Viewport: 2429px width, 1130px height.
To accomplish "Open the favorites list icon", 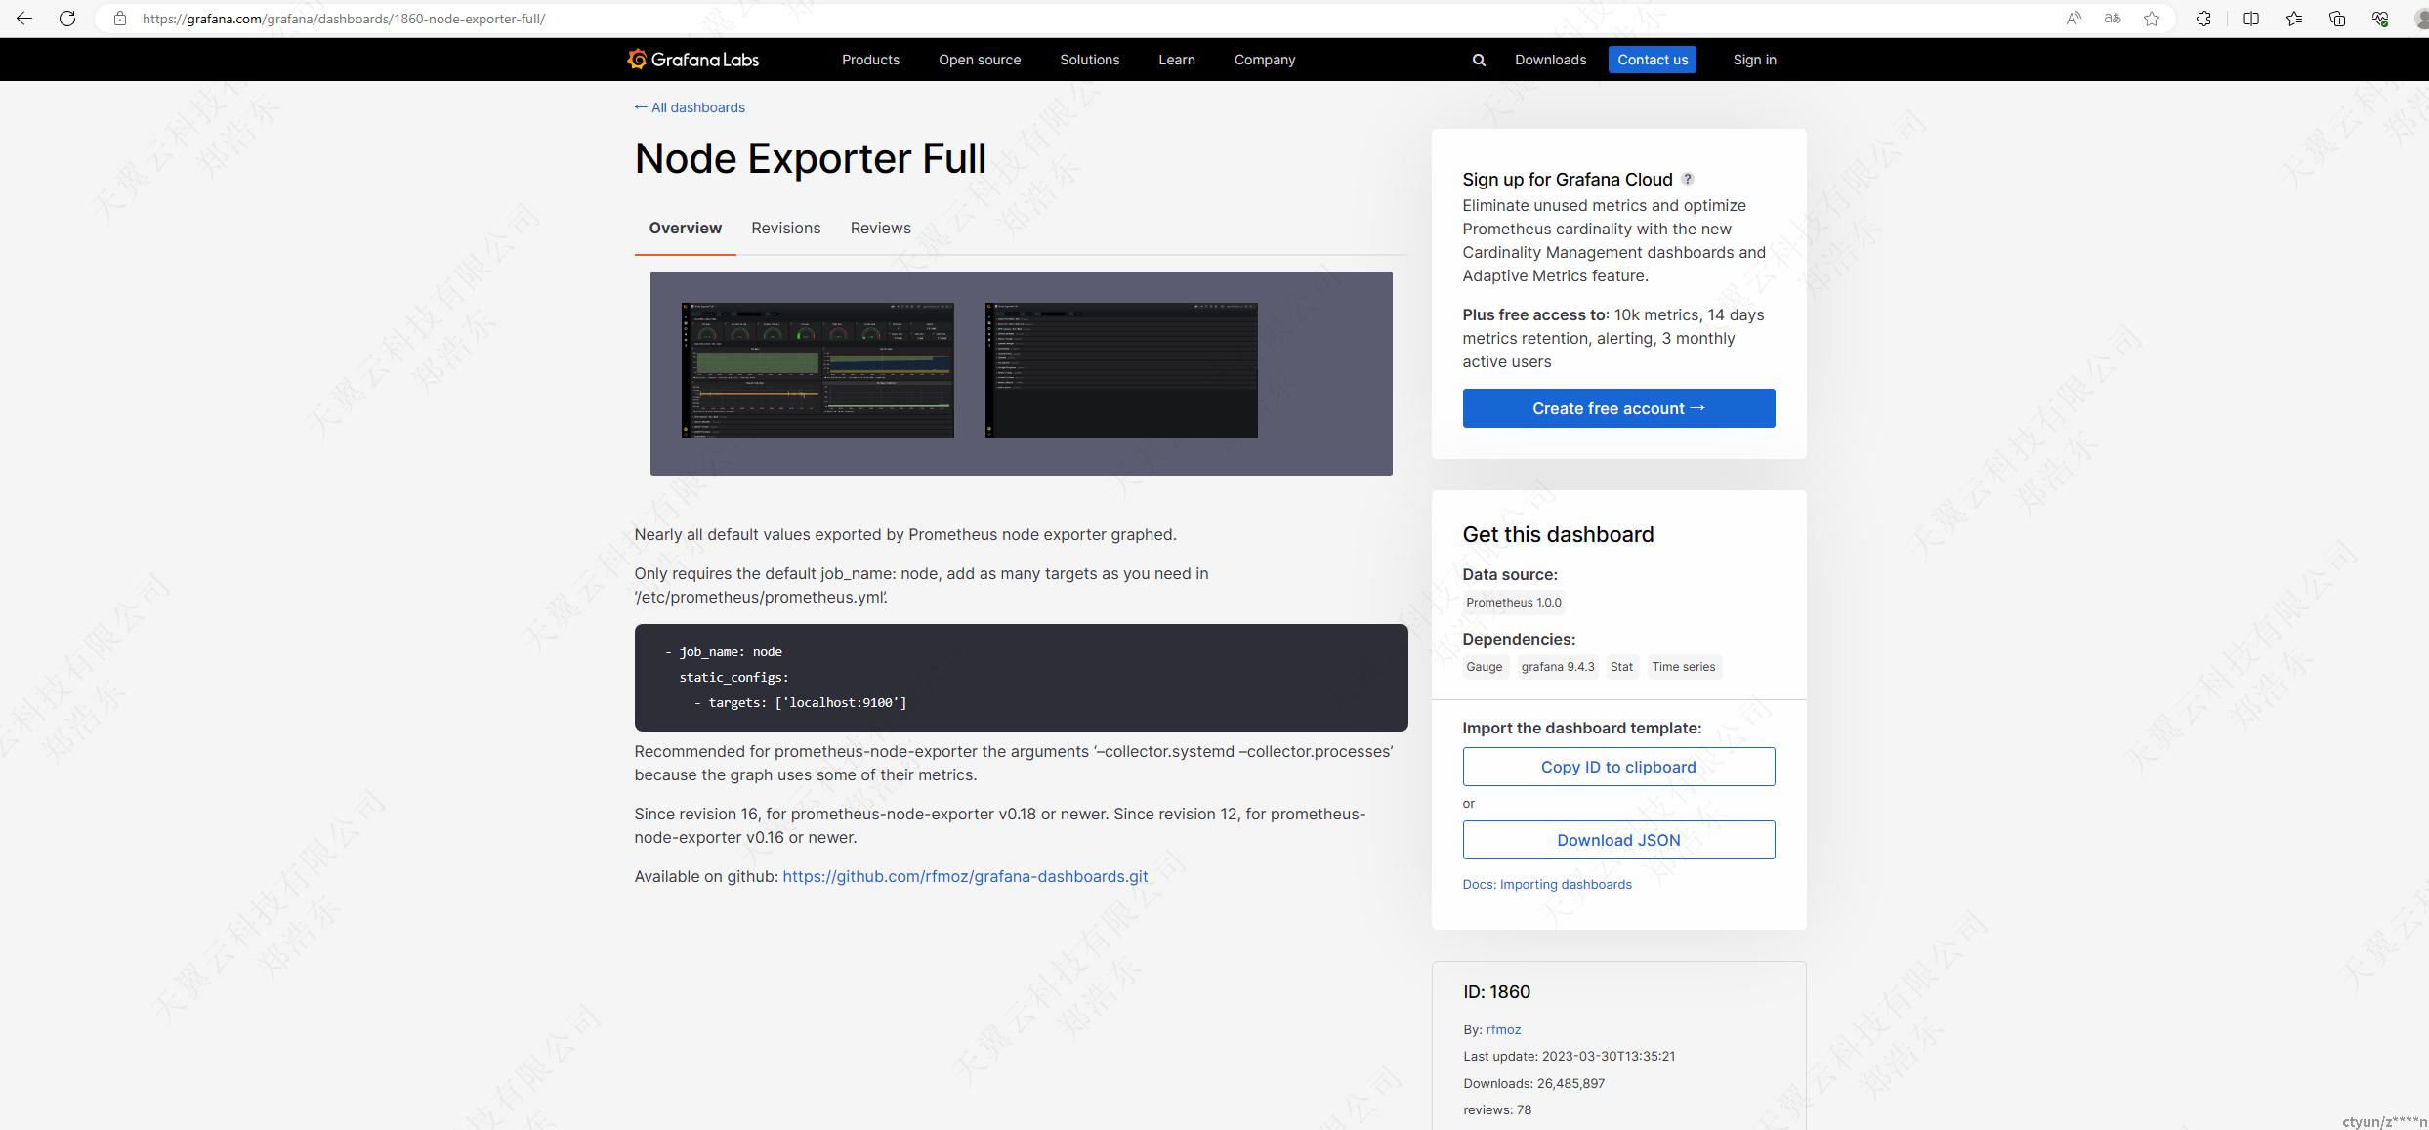I will coord(2294,19).
